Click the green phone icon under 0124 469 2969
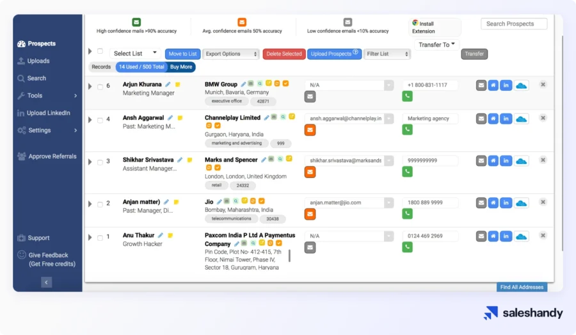 pyautogui.click(x=407, y=247)
